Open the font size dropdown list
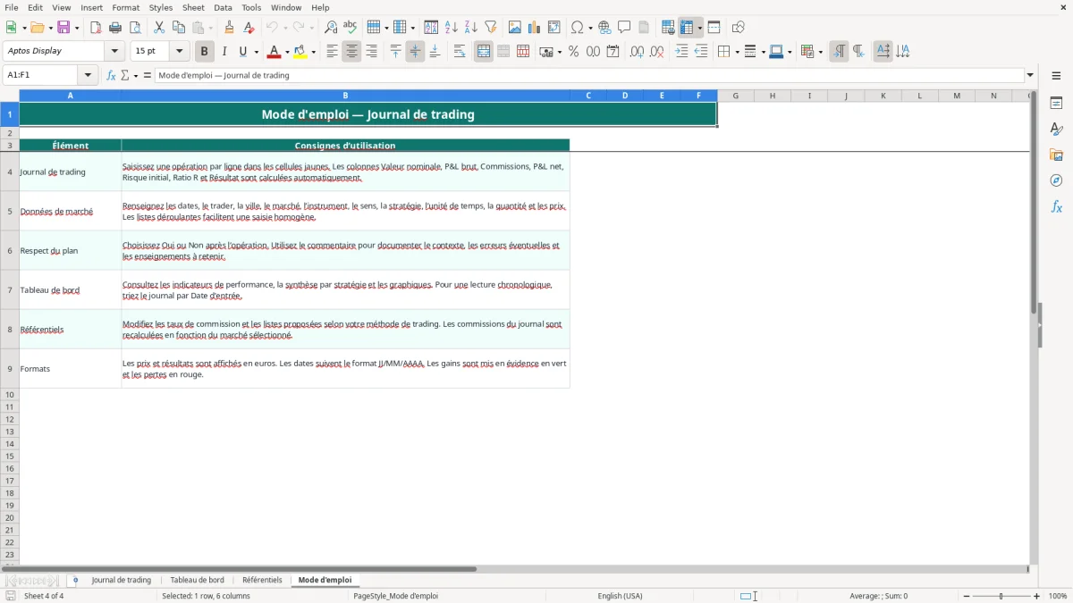1073x603 pixels. (179, 52)
